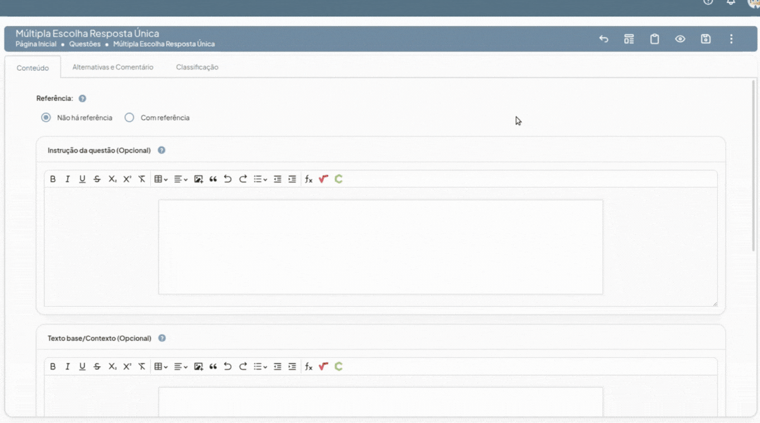Open the layout template icon in header bar
The image size is (760, 423).
pyautogui.click(x=629, y=39)
